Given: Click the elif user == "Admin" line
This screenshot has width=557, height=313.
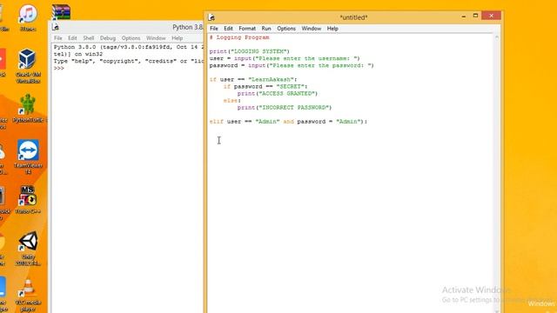Looking at the screenshot, I should [x=288, y=122].
